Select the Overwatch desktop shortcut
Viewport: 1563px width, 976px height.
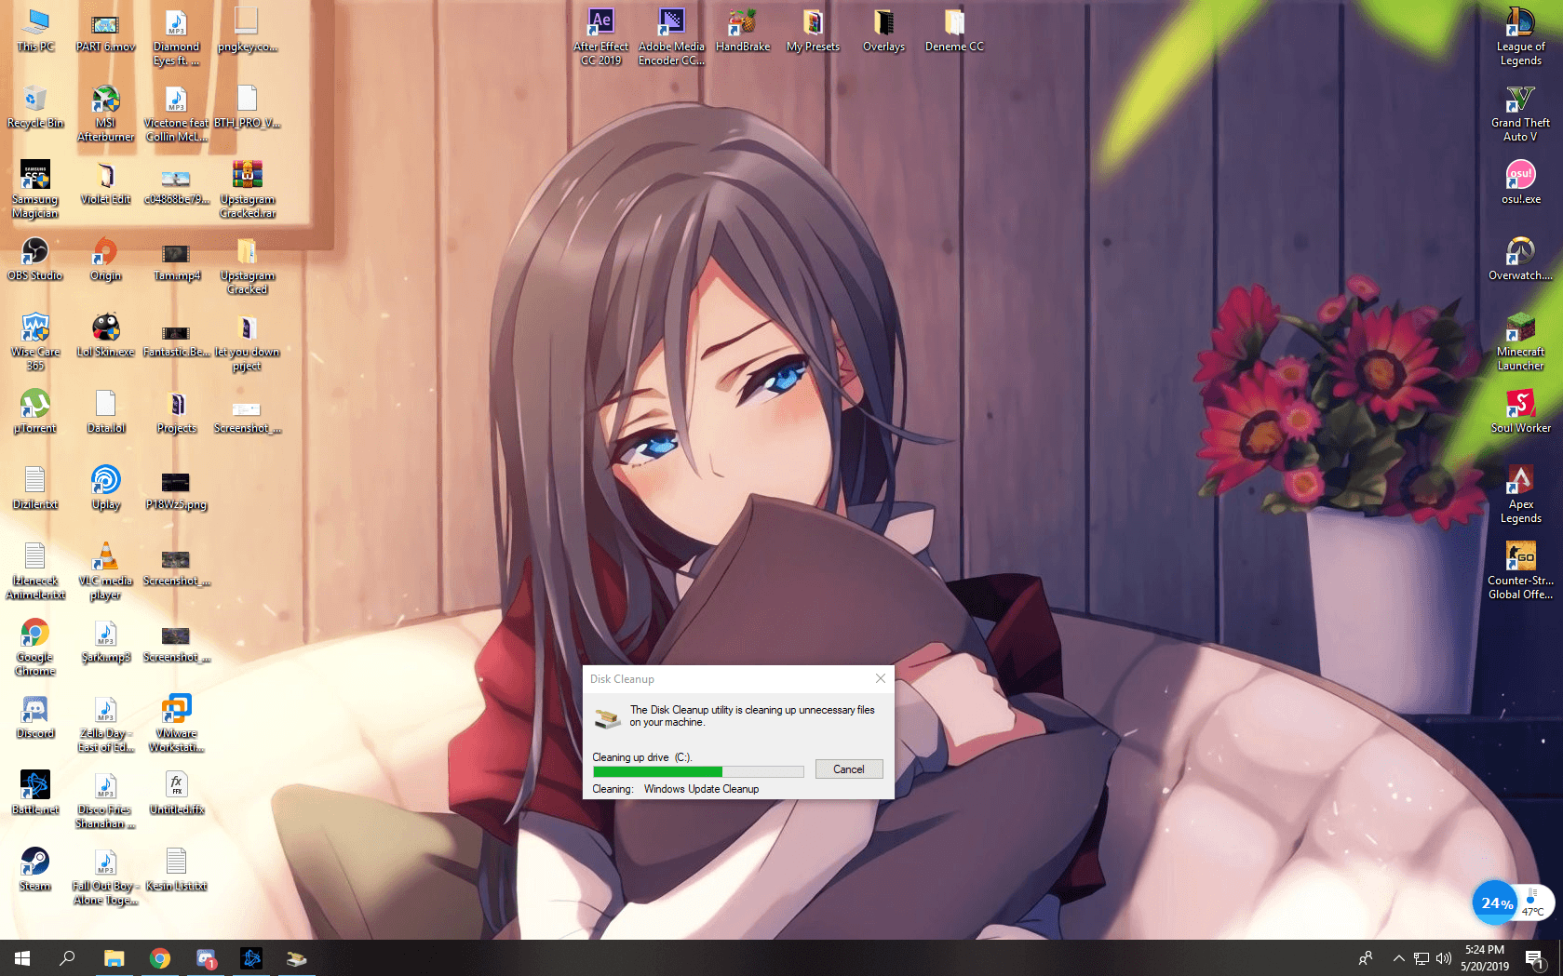(1520, 260)
